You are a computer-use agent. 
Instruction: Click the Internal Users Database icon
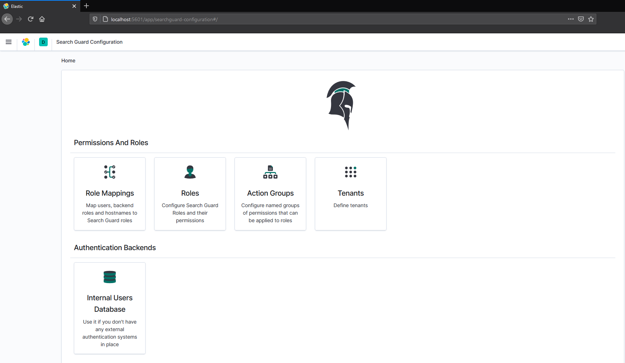(x=110, y=277)
